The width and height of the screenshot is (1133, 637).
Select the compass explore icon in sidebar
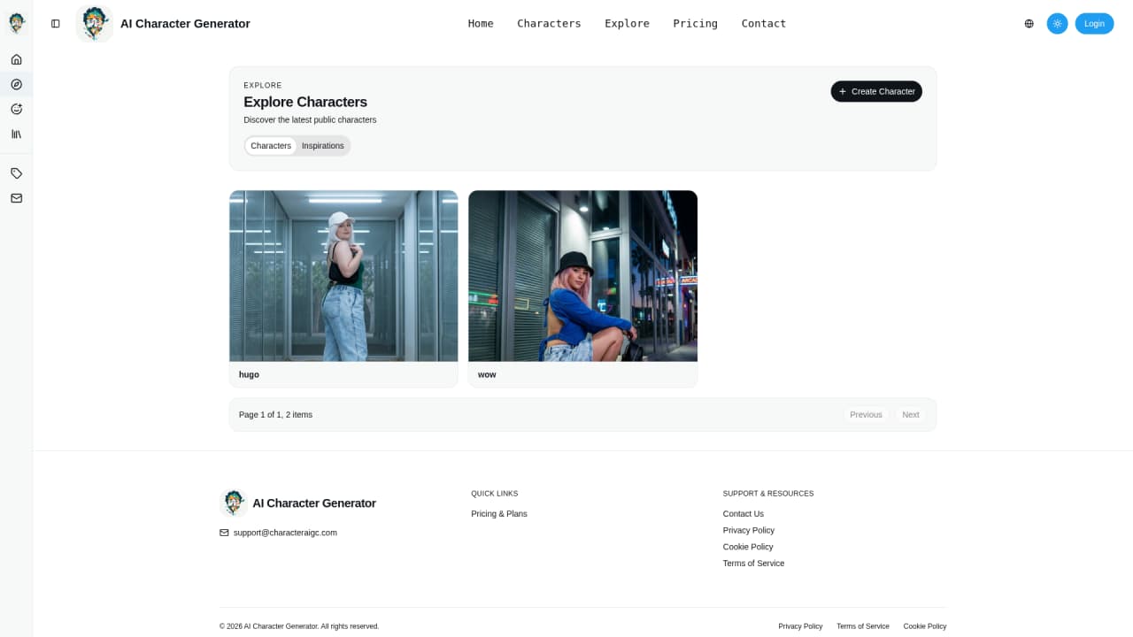coord(16,84)
